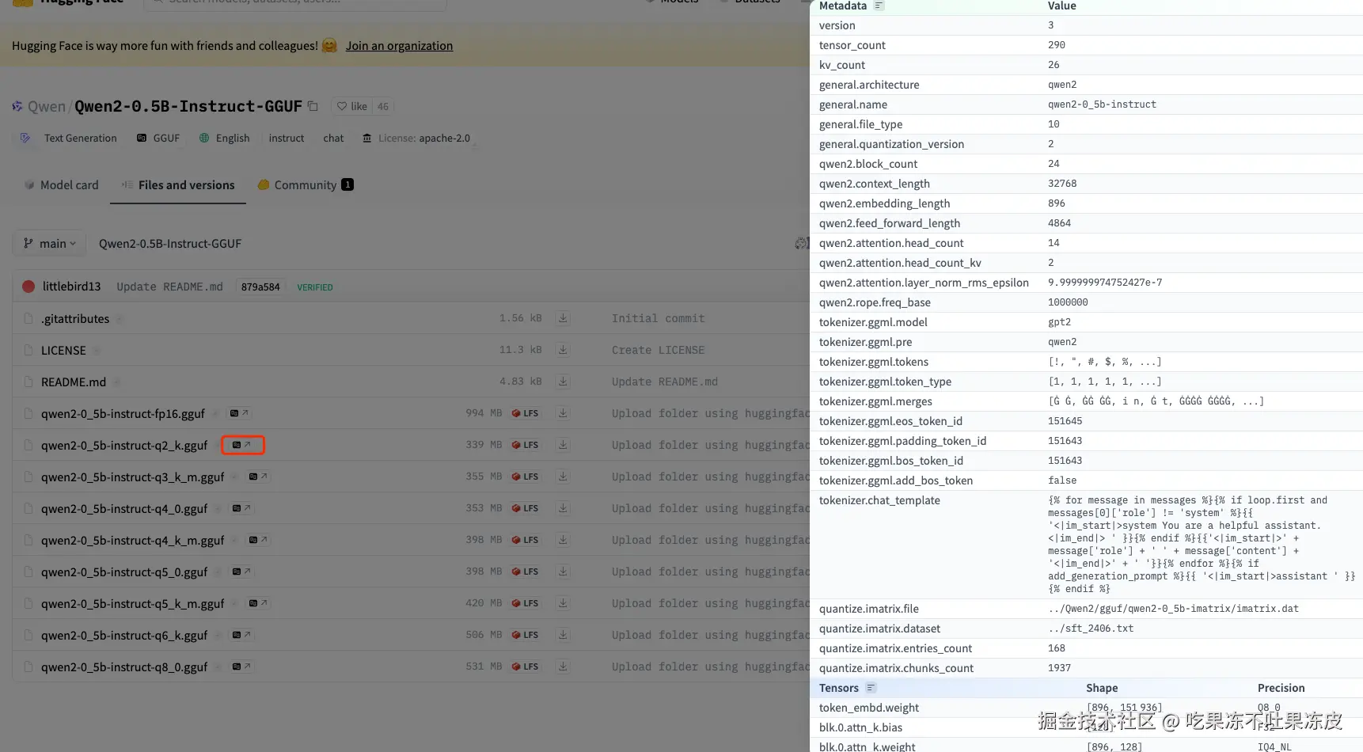Open GGUF viewer for qwen2-0_5b-instruct-q4_0.gguf
Image resolution: width=1363 pixels, height=752 pixels.
[x=242, y=508]
